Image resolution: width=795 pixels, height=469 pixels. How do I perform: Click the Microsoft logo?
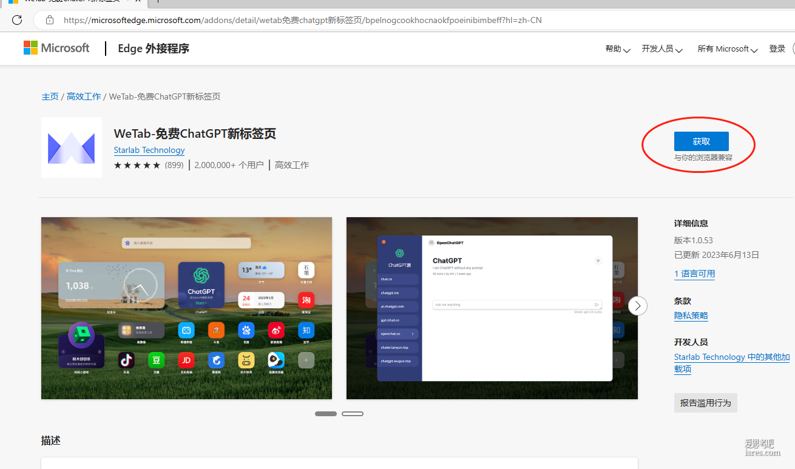point(56,48)
